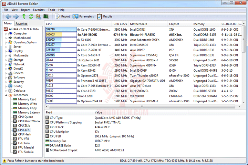Expand the Motherboard tree node
248x165 pixels.
pos(6,38)
